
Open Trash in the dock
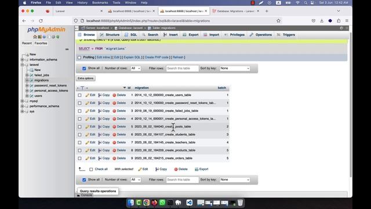(240, 203)
